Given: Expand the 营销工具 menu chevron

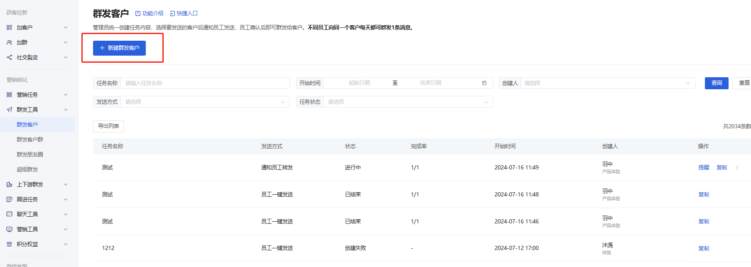Looking at the screenshot, I should [x=66, y=229].
